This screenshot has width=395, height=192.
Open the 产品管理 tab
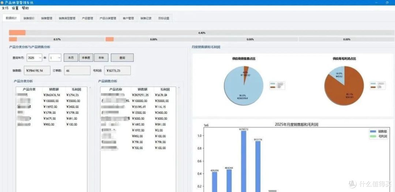87,18
